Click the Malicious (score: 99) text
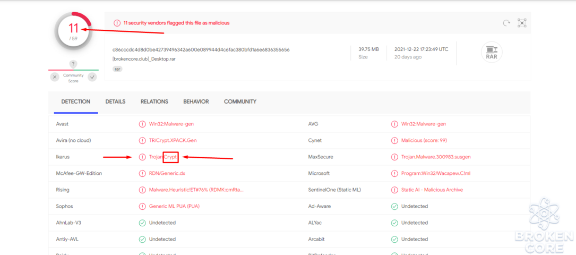Viewport: 576px width, 255px height. point(424,140)
